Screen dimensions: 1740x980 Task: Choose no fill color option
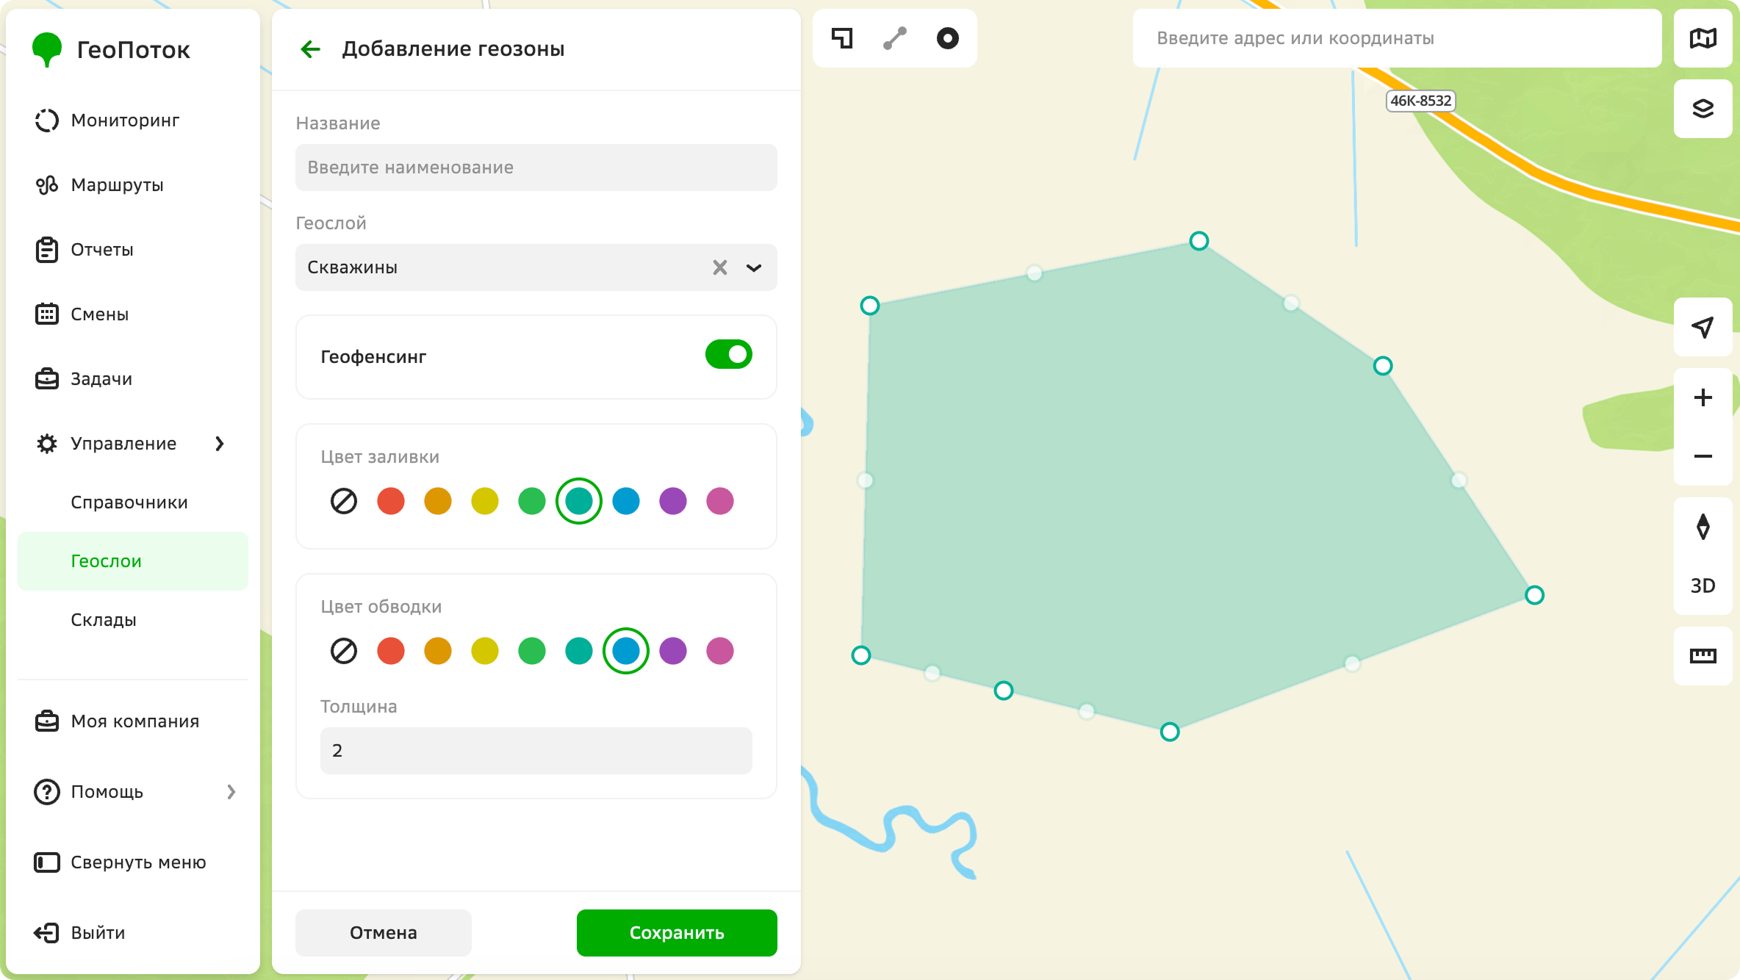pyautogui.click(x=344, y=501)
